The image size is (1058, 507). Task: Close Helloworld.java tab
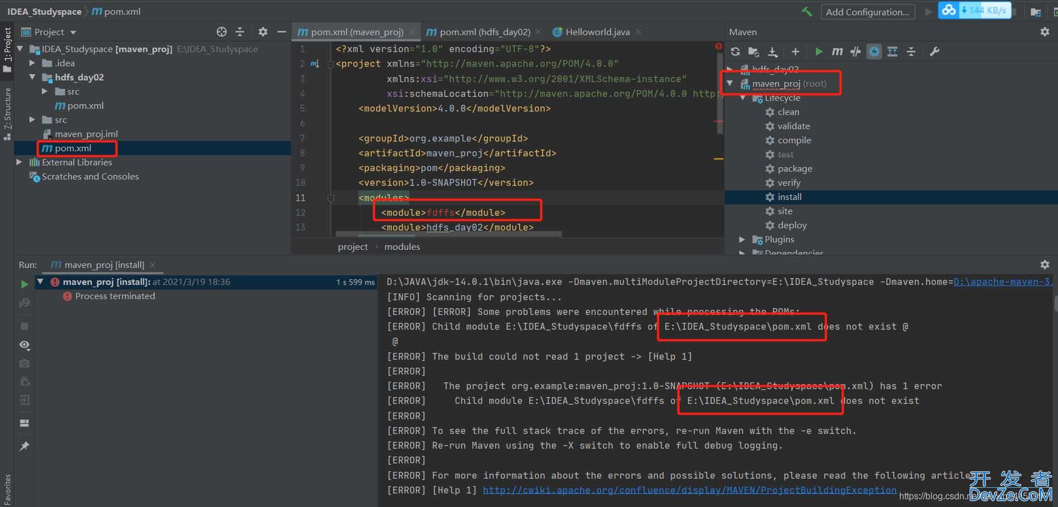pos(638,32)
